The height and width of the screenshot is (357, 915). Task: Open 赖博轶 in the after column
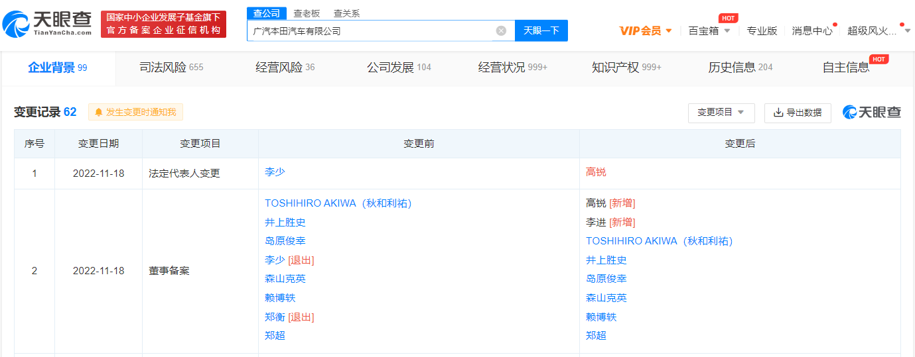coord(601,317)
